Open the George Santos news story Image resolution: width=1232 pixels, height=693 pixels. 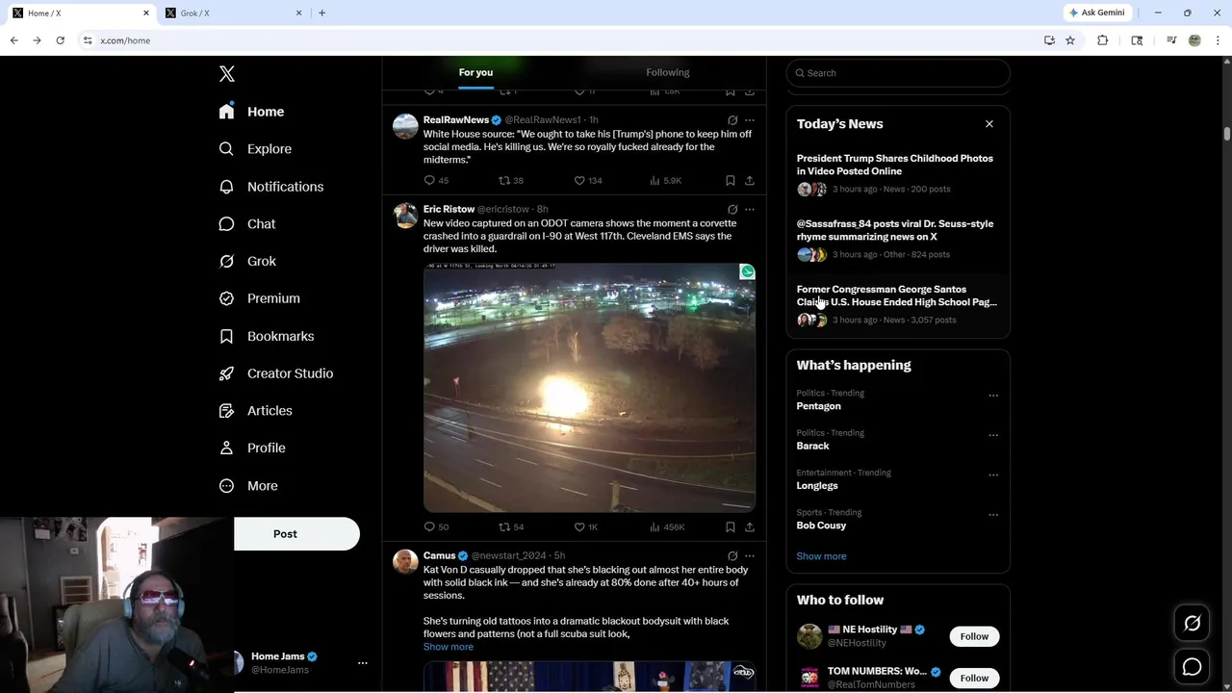(x=898, y=304)
